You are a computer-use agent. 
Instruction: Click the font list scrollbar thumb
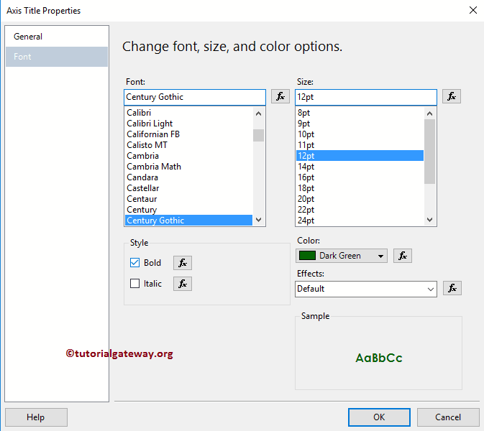(x=258, y=135)
